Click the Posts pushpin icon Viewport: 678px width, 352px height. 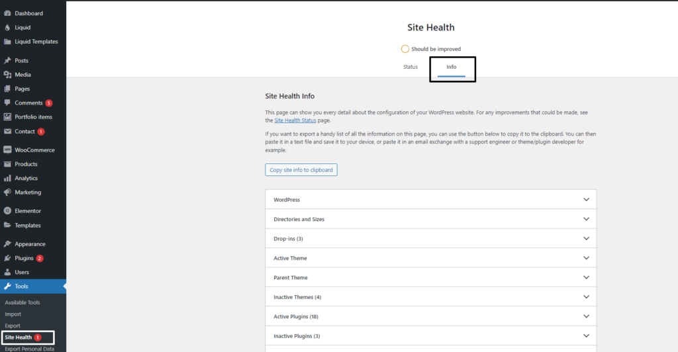[7, 60]
